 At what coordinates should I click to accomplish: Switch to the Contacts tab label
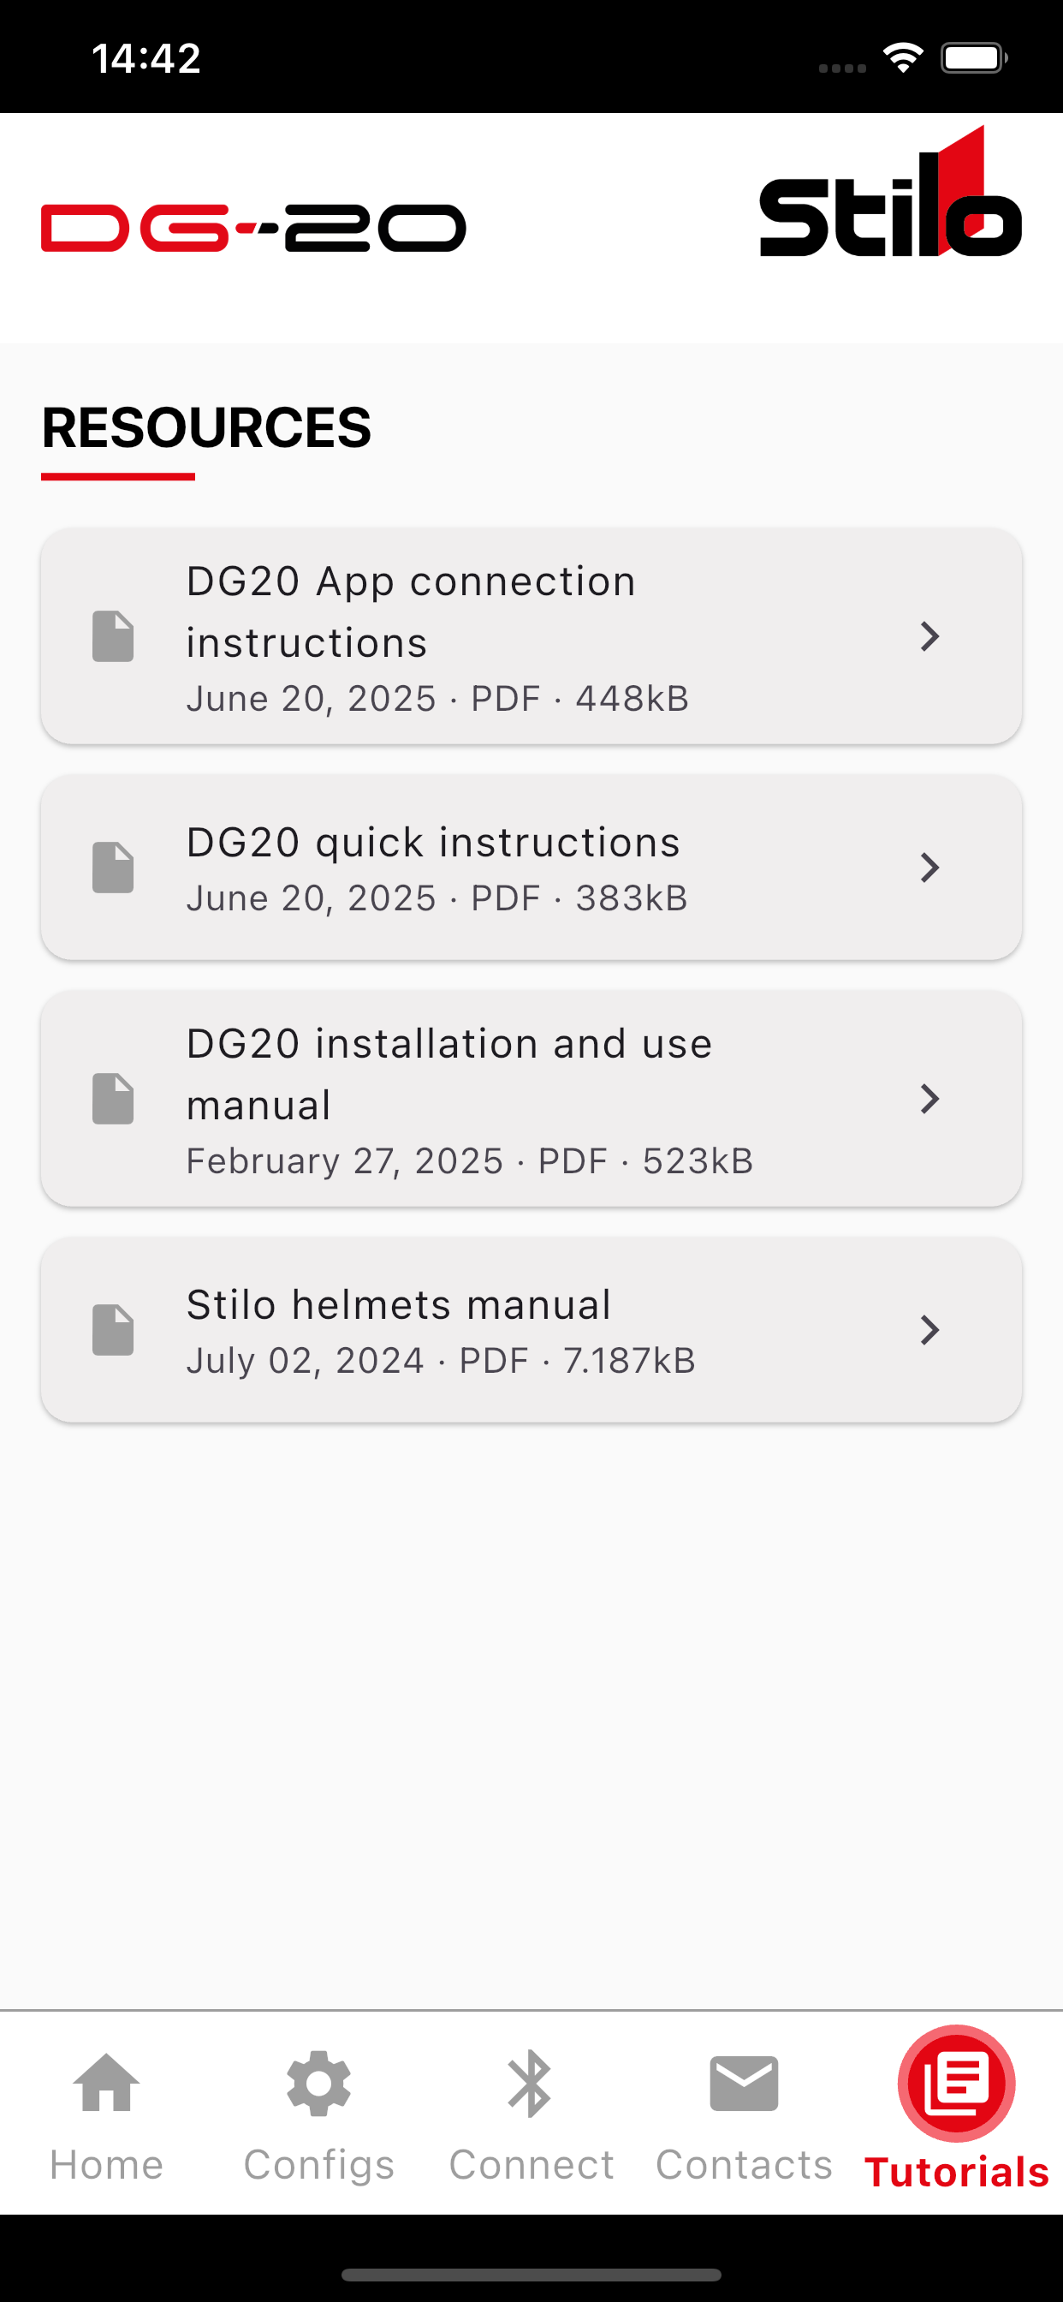point(744,2165)
